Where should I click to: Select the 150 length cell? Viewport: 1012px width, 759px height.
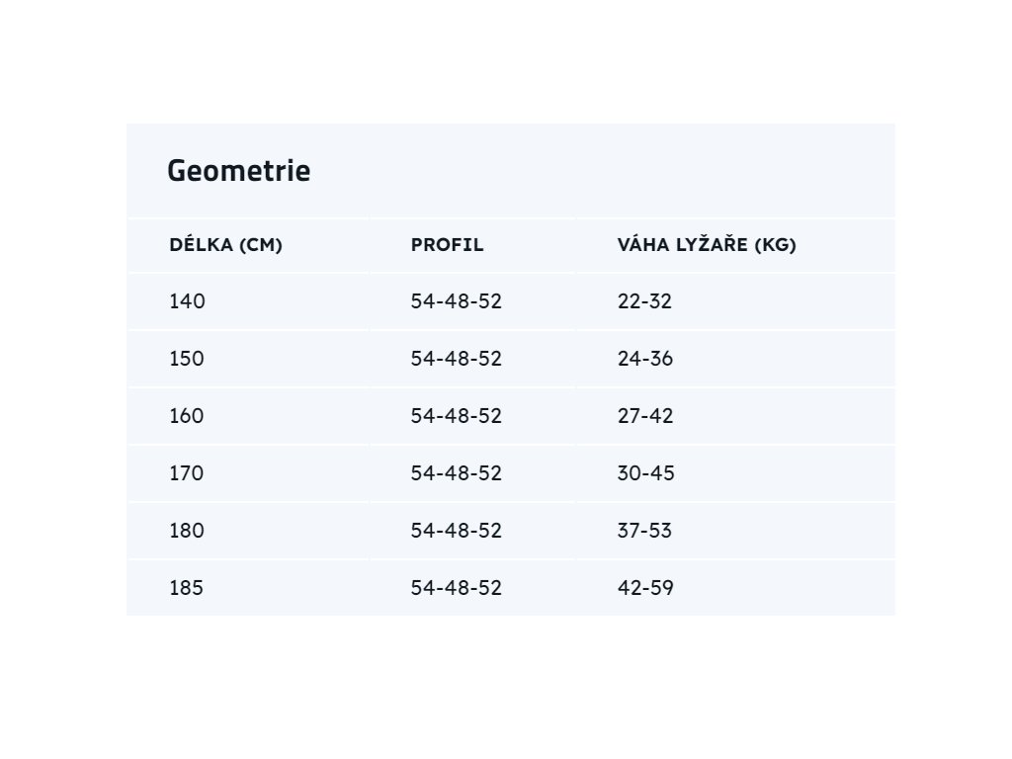[x=187, y=359]
